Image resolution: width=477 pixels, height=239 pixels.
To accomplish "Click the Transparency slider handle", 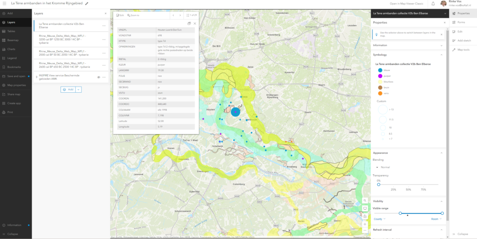I will tap(378, 184).
